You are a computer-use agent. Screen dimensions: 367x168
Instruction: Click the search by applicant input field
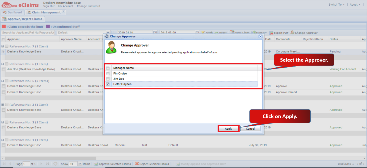(28, 32)
